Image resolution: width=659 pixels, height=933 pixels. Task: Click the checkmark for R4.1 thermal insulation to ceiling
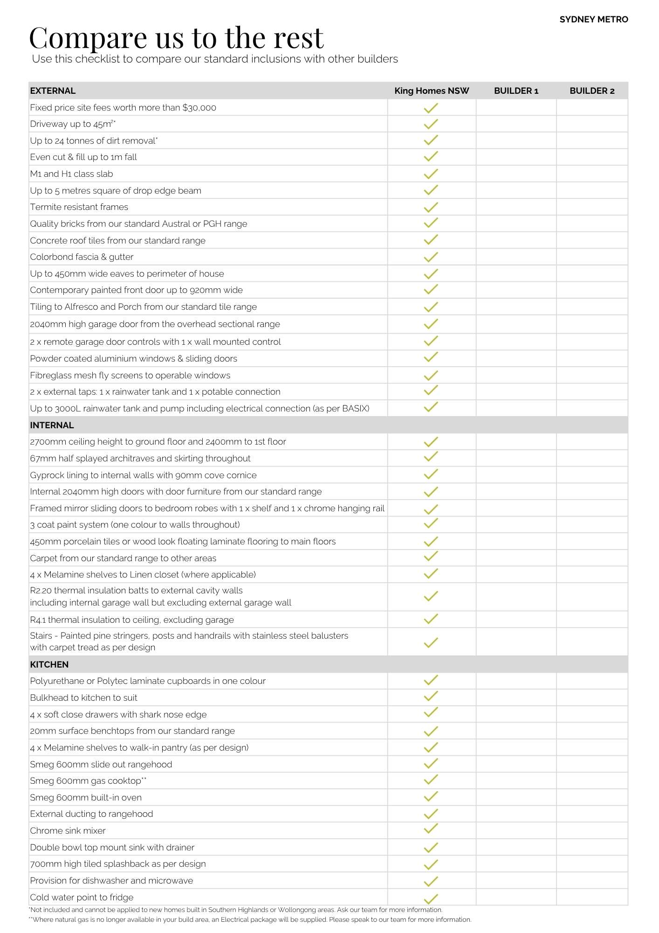[x=431, y=619]
